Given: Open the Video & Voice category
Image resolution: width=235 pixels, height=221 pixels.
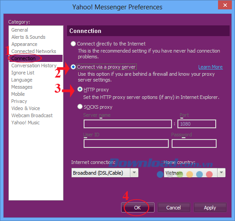Looking at the screenshot, I should point(25,108).
